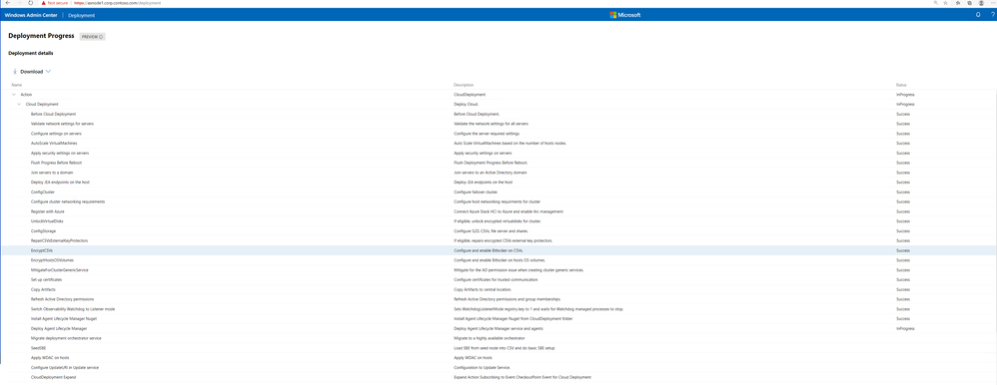Sort by the Description column header
This screenshot has width=997, height=385.
click(463, 85)
